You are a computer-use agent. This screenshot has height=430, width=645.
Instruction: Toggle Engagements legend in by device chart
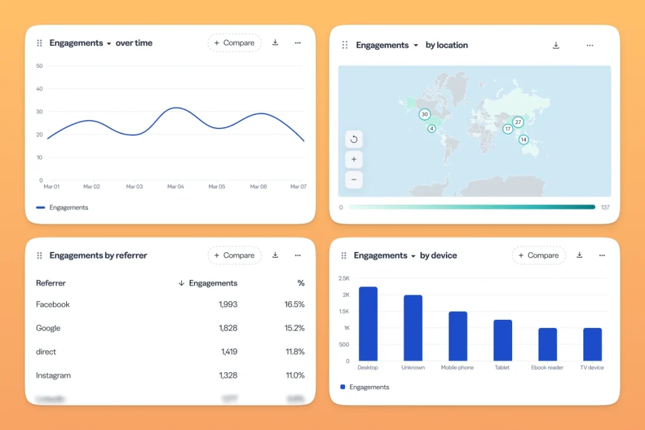point(365,387)
